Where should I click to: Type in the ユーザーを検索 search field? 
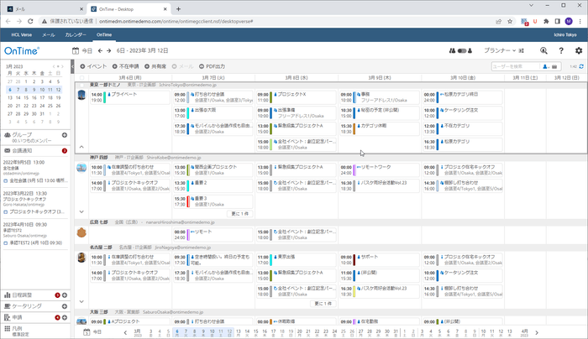[521, 65]
